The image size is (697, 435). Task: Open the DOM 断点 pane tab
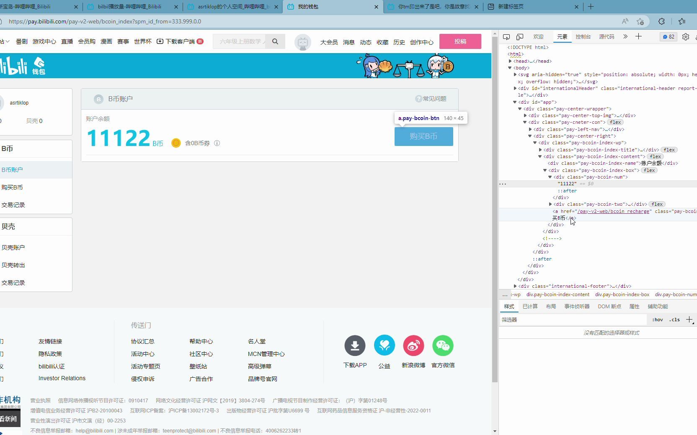click(x=609, y=307)
